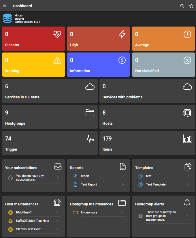Click the blue database server icon
The width and height of the screenshot is (196, 238).
[x=7, y=18]
